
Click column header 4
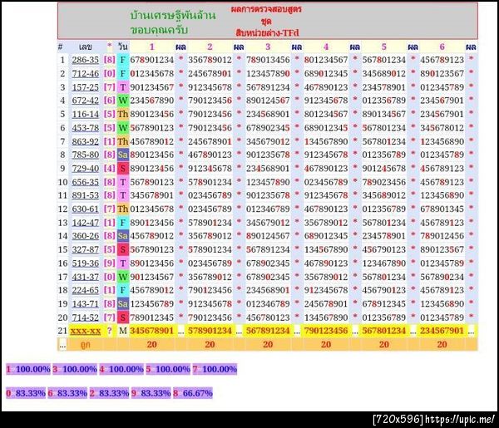coord(326,47)
